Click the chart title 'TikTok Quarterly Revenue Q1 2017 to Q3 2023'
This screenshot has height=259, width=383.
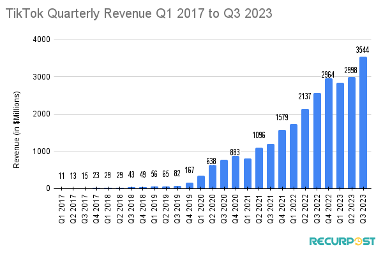click(139, 13)
